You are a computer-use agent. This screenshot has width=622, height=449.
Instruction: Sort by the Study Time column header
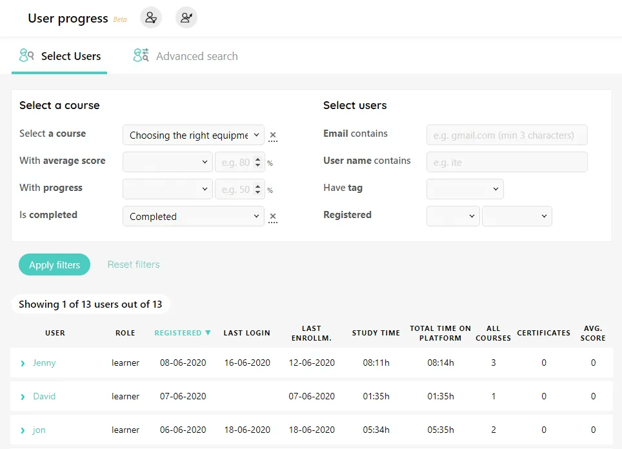click(x=376, y=333)
